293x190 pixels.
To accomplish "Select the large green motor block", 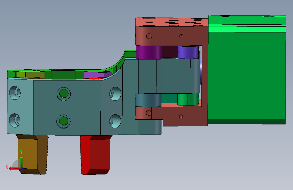I will 247,70.
